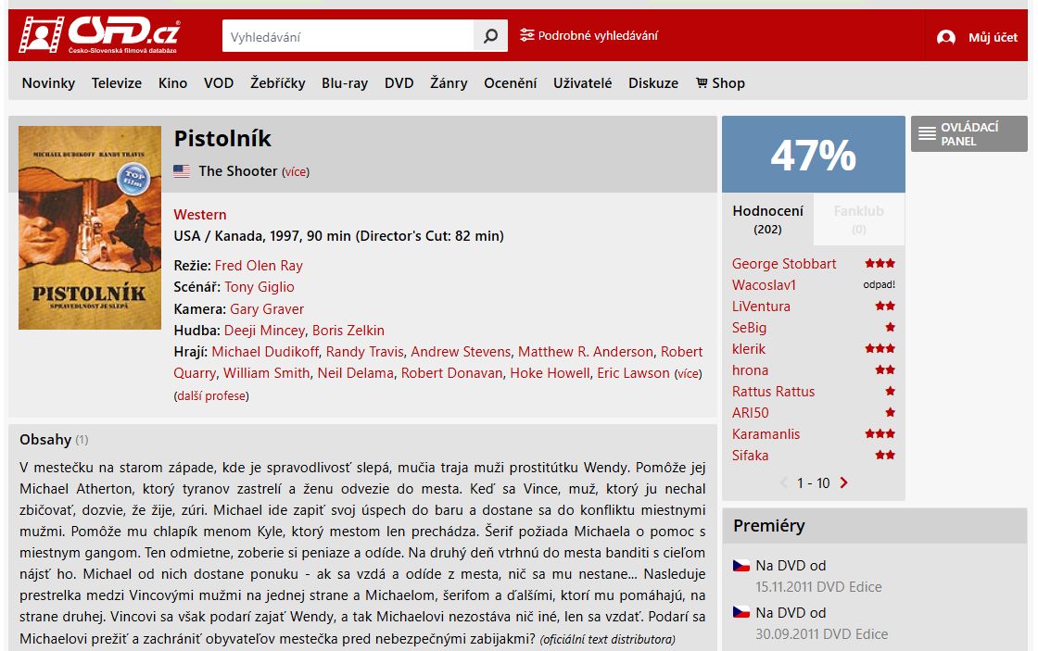Open the Shop cart icon
Image resolution: width=1038 pixels, height=651 pixels.
[702, 82]
